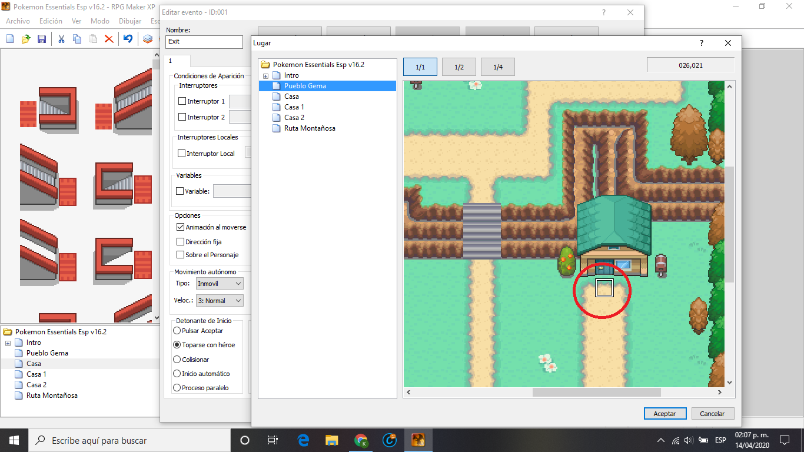Open the Archivo menu

point(18,21)
